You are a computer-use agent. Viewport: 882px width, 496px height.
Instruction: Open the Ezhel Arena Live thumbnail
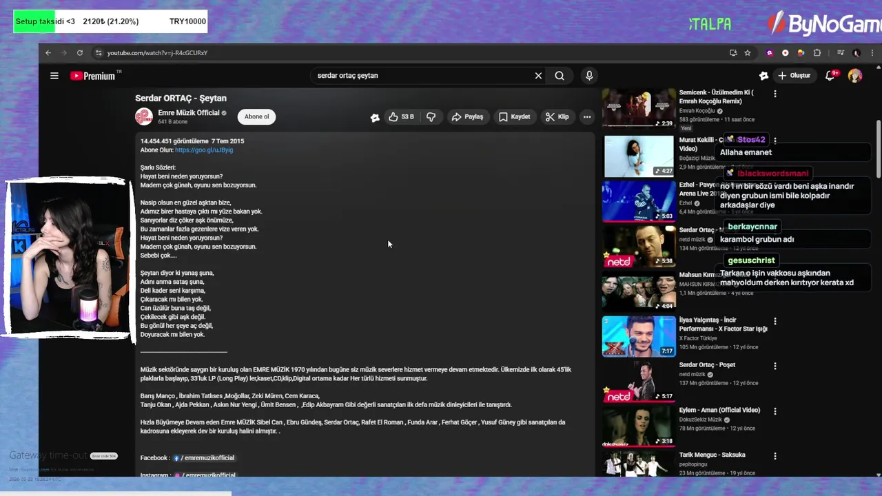[639, 201]
